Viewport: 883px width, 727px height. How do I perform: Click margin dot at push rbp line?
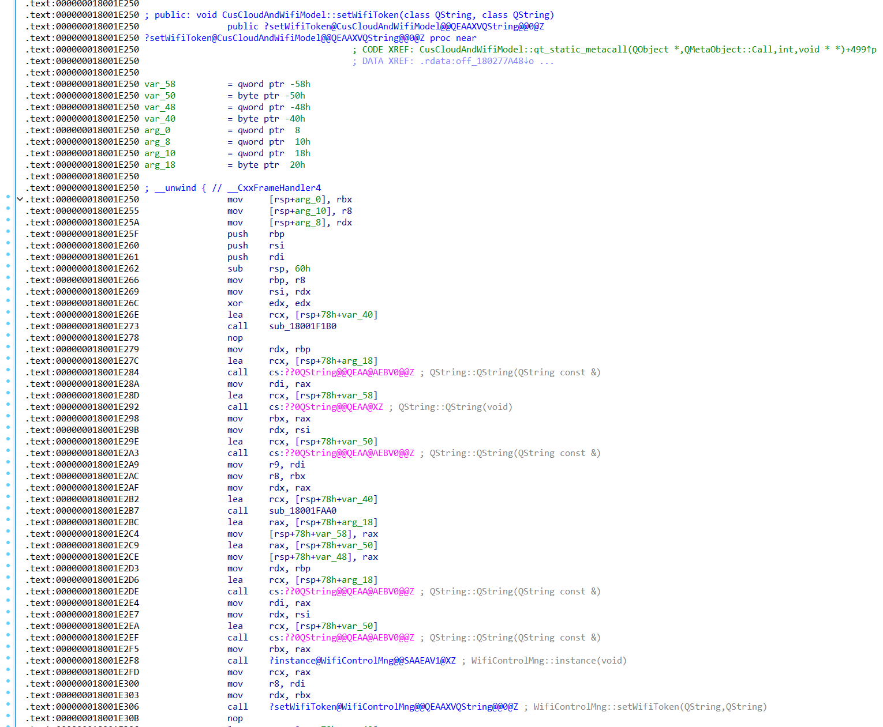point(8,232)
